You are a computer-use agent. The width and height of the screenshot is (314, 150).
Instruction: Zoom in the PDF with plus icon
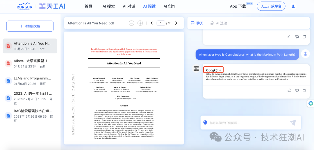point(140,23)
